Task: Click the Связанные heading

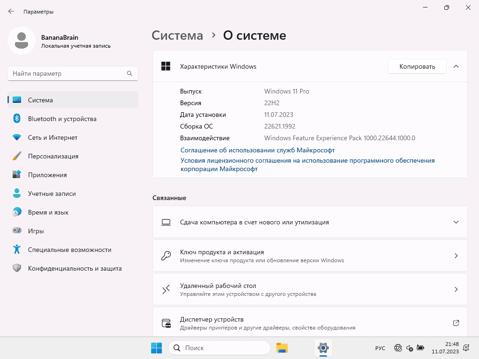Action: pyautogui.click(x=169, y=198)
